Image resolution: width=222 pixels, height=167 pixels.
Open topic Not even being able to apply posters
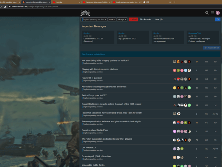coord(105,60)
